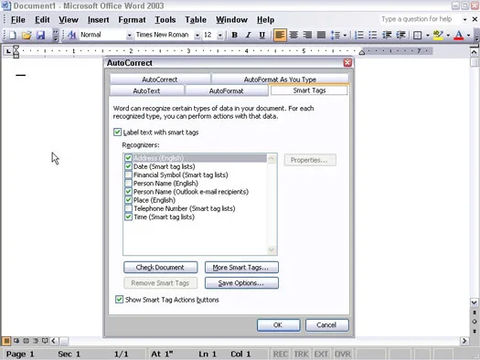Apply italic formatting
This screenshot has height=360, width=480.
249,35
